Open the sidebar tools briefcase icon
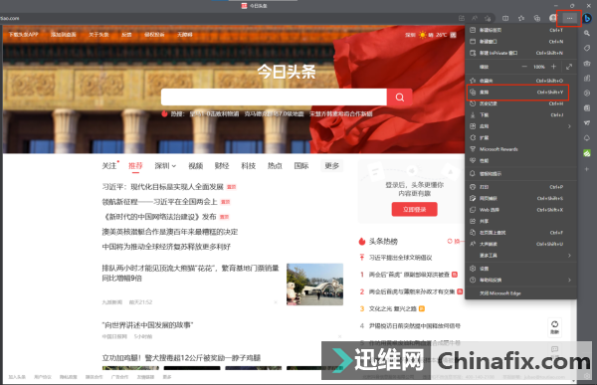The height and width of the screenshot is (385, 597). click(587, 64)
